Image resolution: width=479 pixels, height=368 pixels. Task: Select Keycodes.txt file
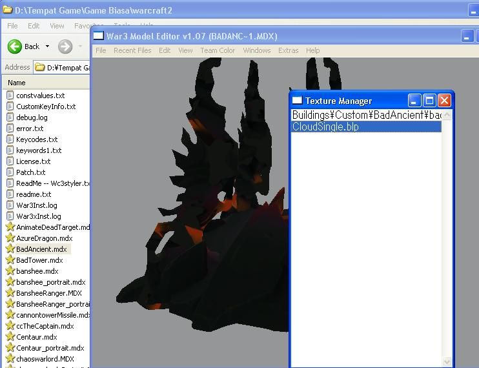(x=37, y=139)
